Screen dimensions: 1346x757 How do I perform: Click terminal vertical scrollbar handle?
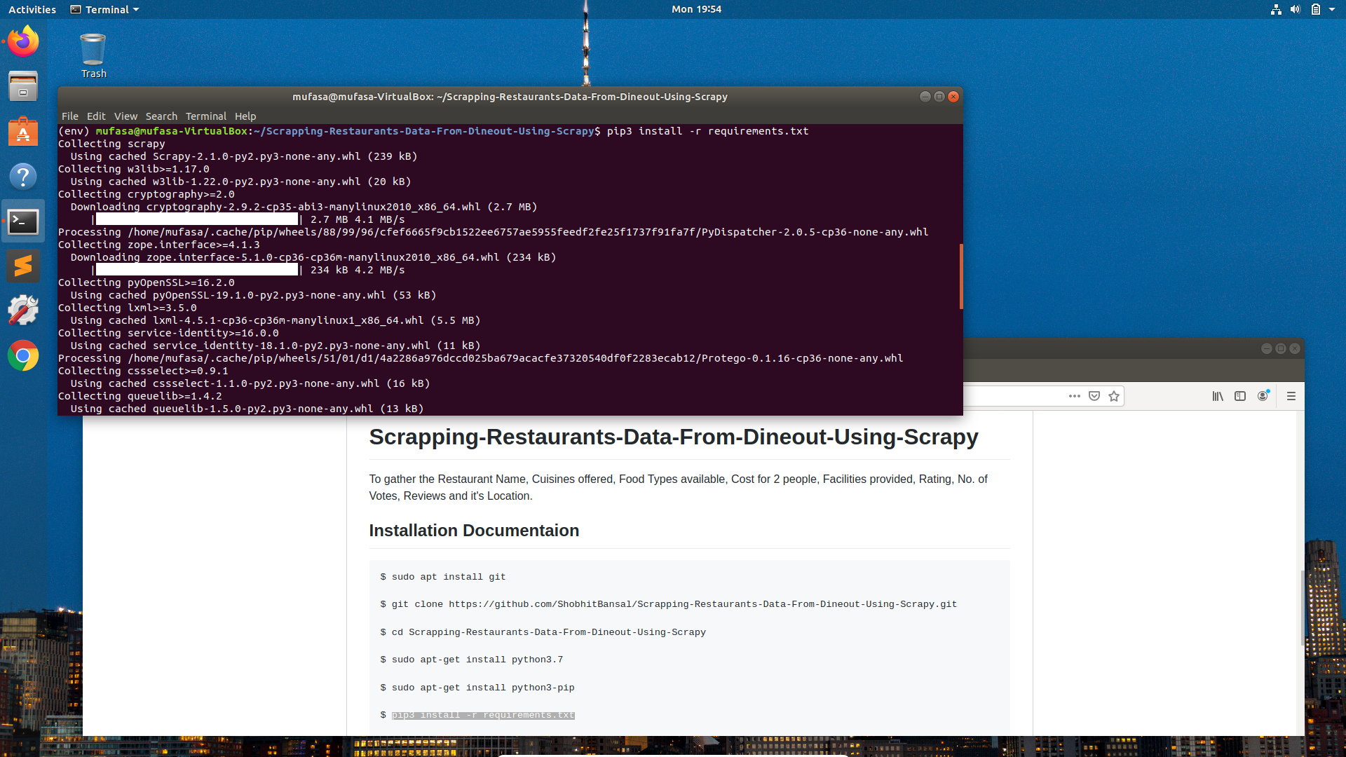click(960, 276)
